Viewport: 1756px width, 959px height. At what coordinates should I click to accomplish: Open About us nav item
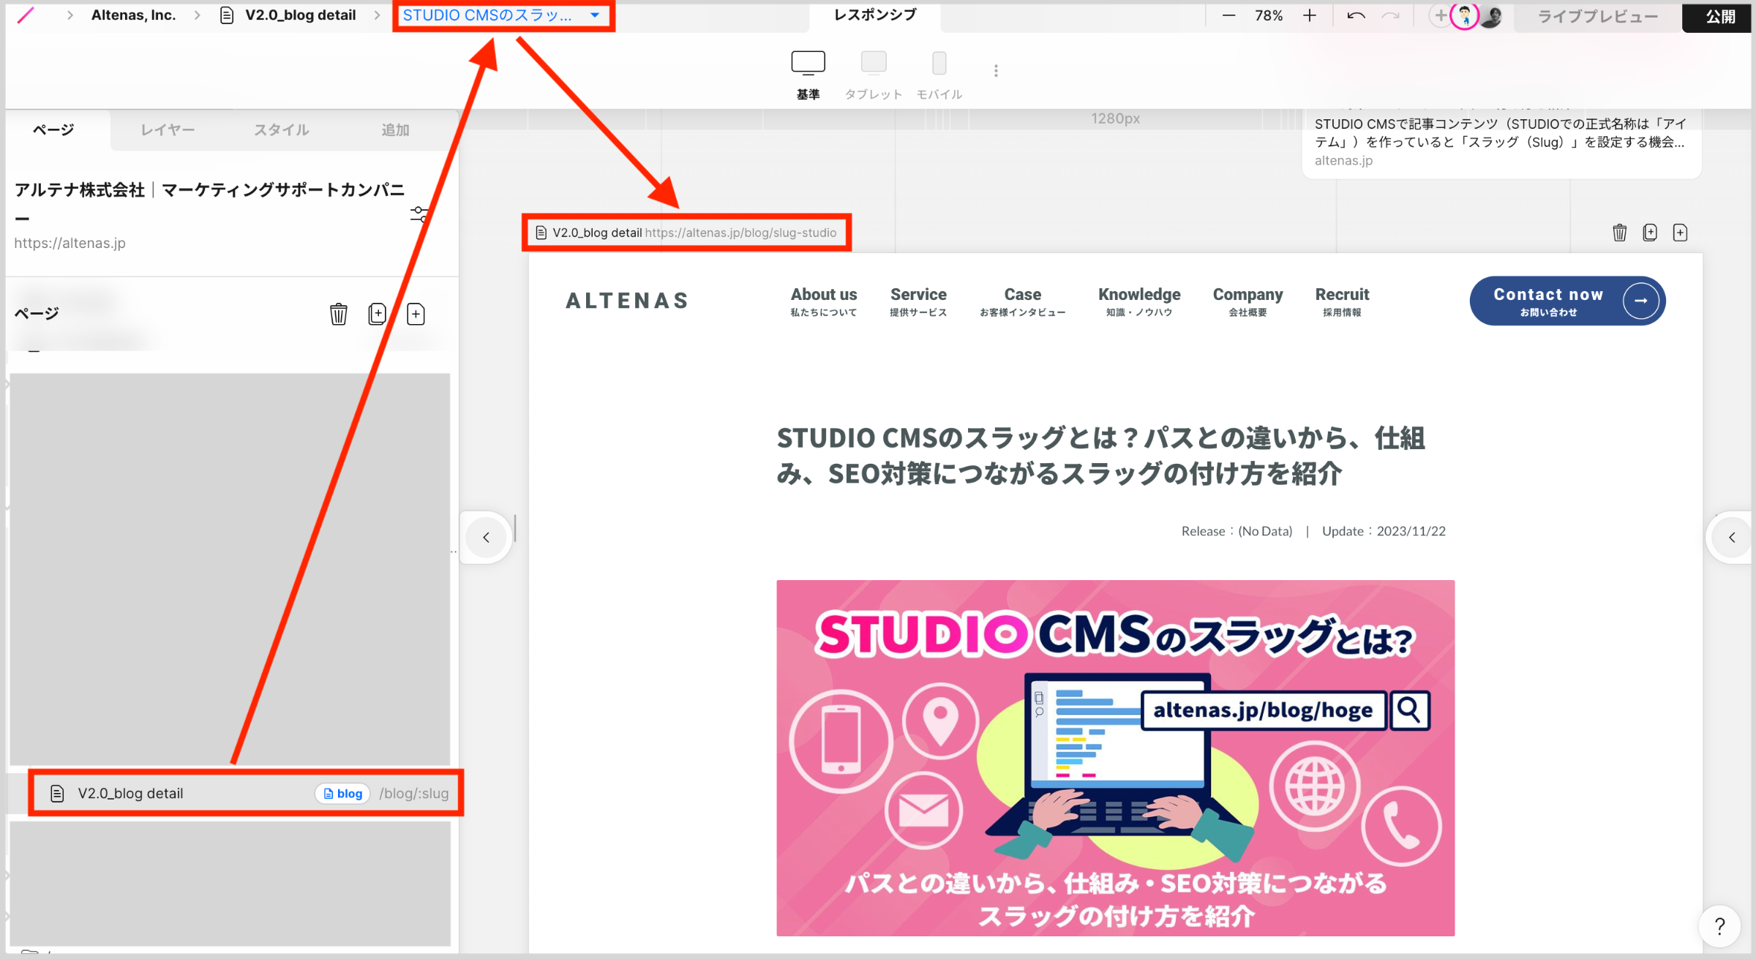(x=823, y=301)
